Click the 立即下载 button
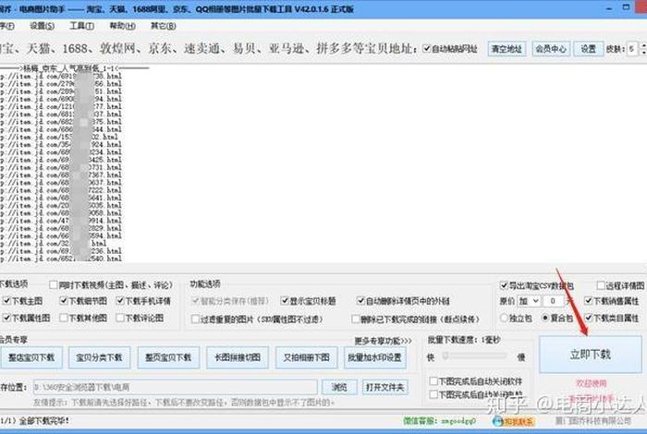 591,355
